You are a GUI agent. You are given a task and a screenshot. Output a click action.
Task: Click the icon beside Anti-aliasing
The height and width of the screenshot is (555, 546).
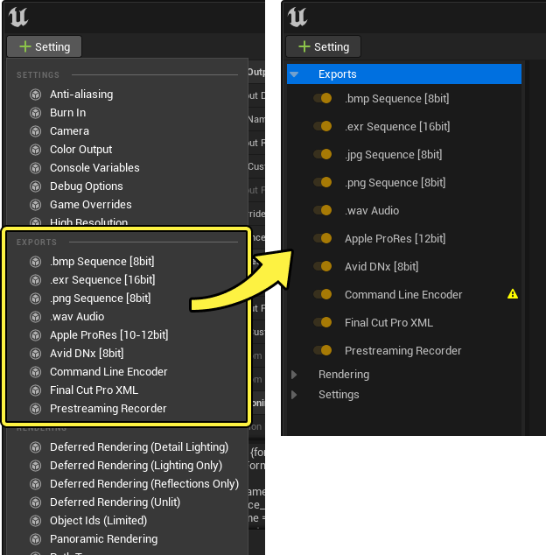(35, 95)
